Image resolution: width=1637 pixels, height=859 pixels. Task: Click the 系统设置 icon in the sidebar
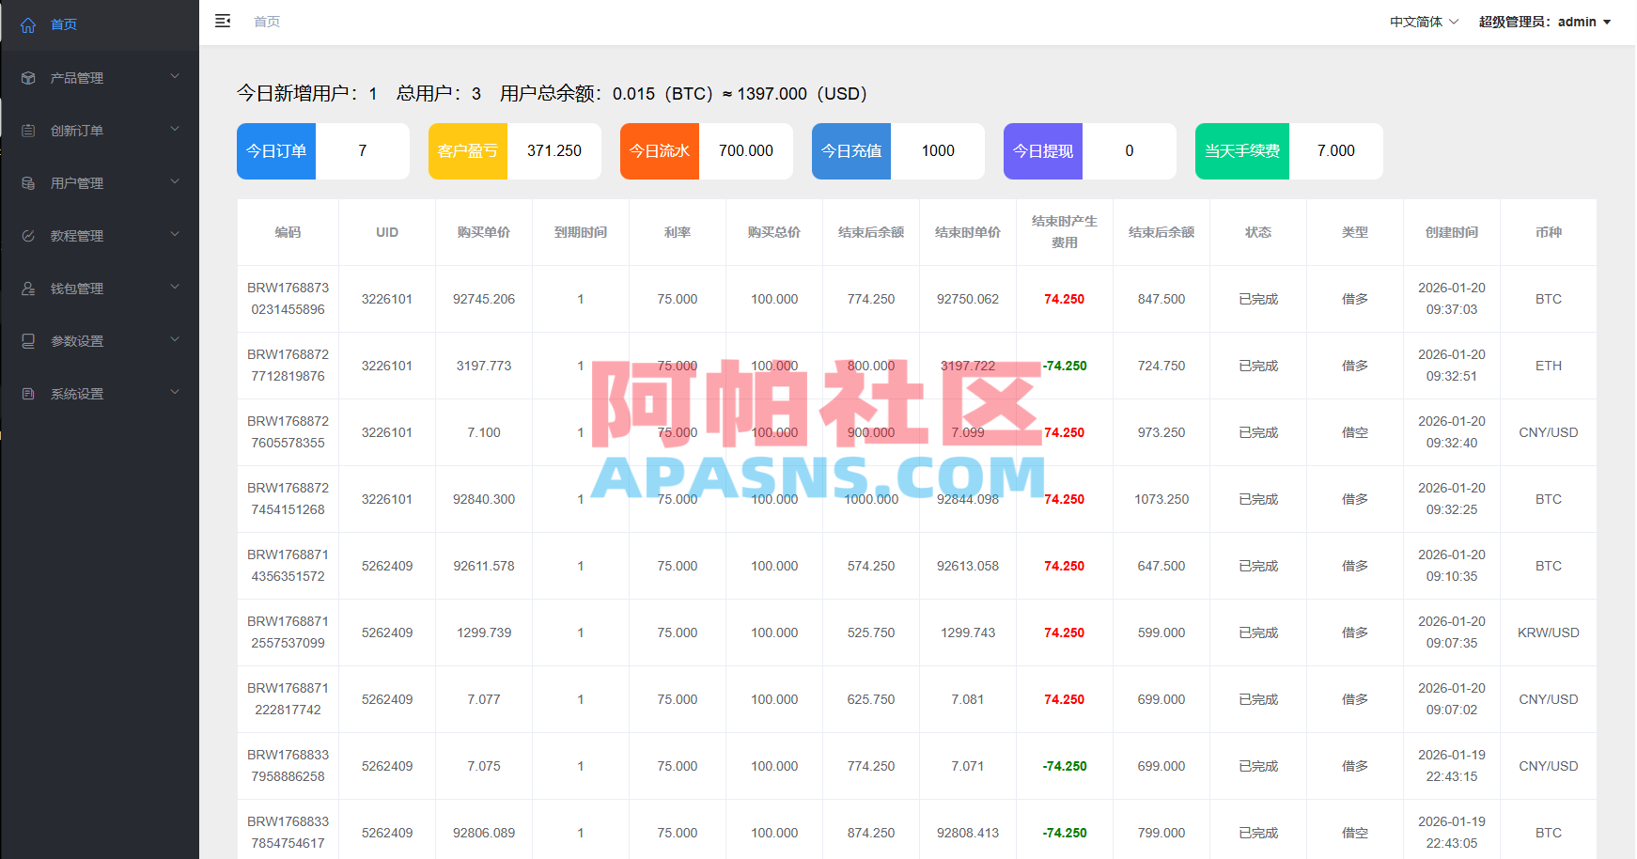pyautogui.click(x=28, y=394)
